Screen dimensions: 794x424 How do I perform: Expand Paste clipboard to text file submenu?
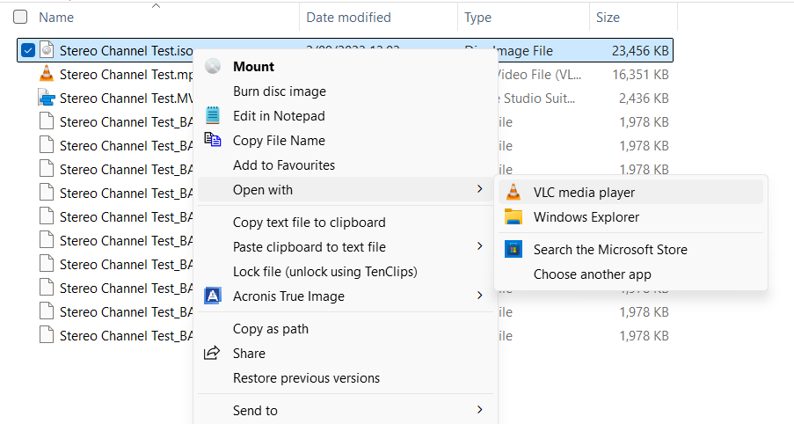tap(479, 246)
